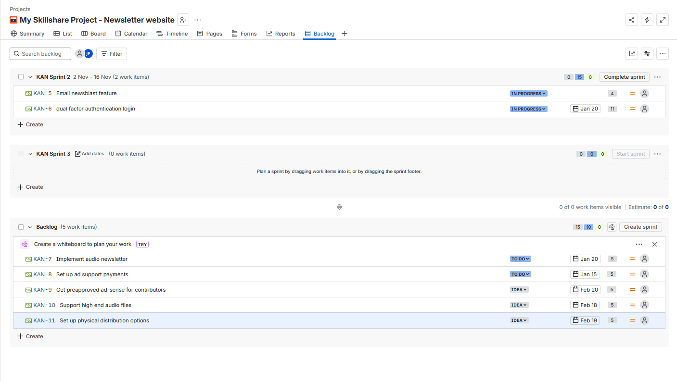Image resolution: width=677 pixels, height=381 pixels.
Task: Enter full screen with expand arrows icon
Action: point(663,20)
